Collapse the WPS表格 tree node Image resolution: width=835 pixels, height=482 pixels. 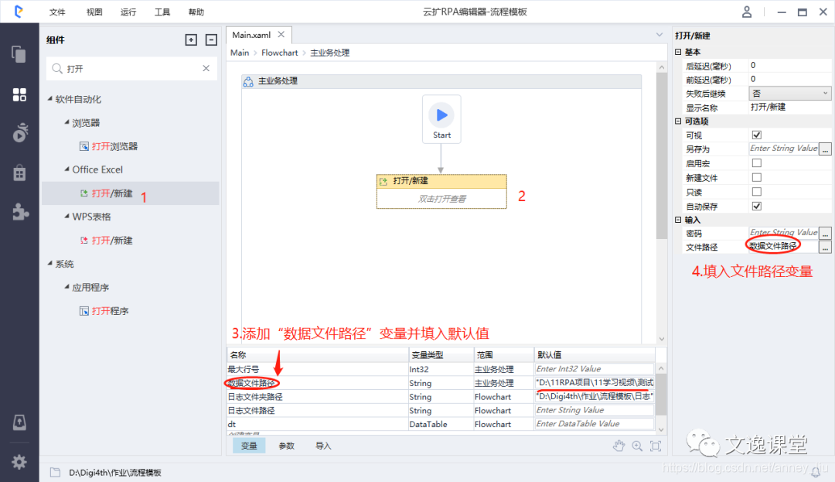click(x=67, y=216)
